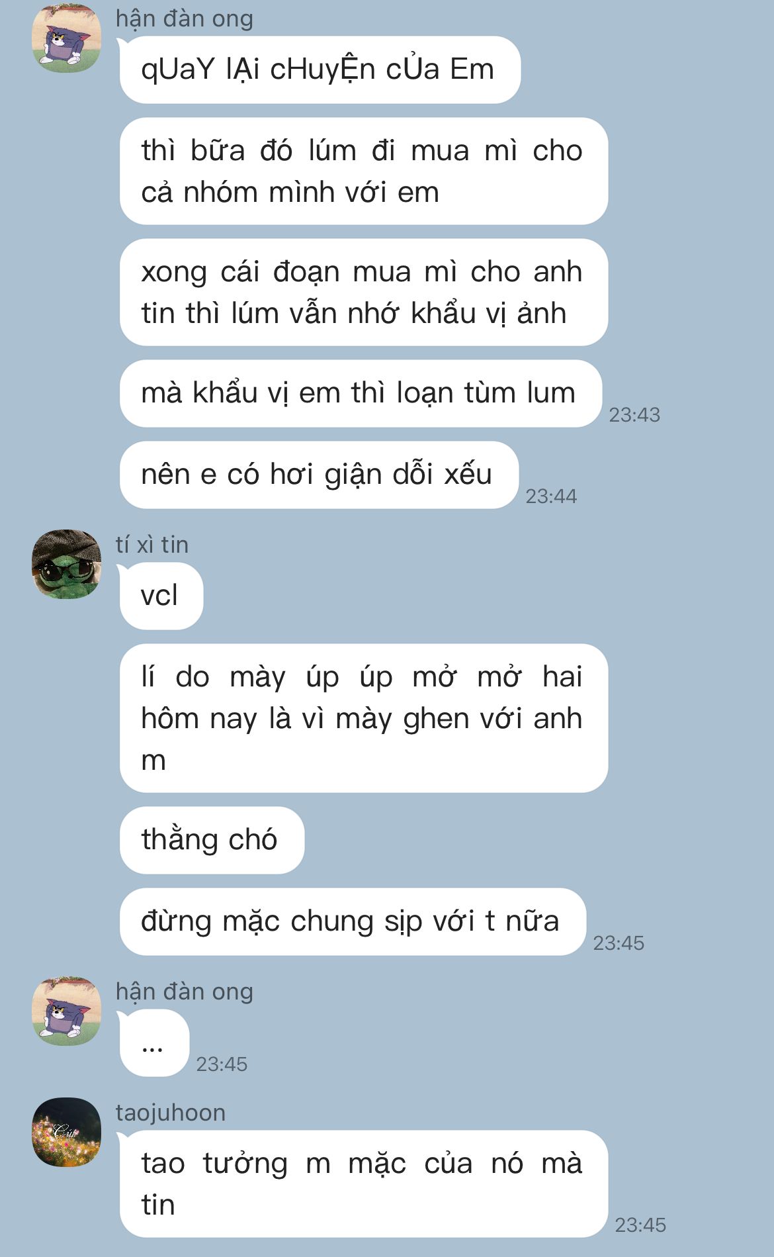Select the 'vcl' message bubble
This screenshot has width=774, height=1257.
(x=161, y=596)
